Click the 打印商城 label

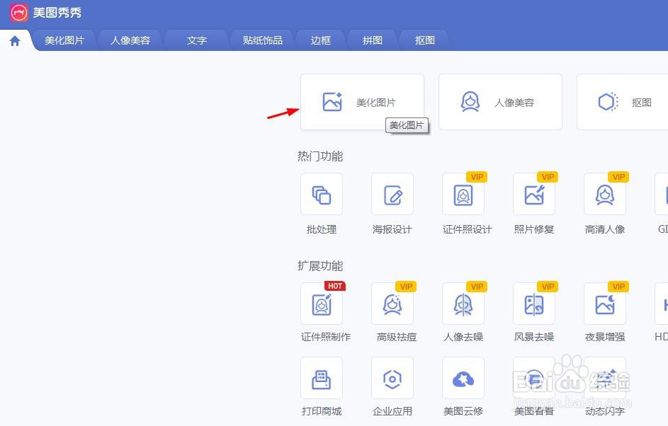tap(322, 411)
